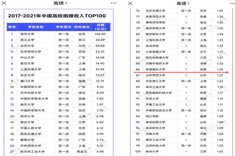Click 暨南大学 in row 19

click(x=27, y=140)
